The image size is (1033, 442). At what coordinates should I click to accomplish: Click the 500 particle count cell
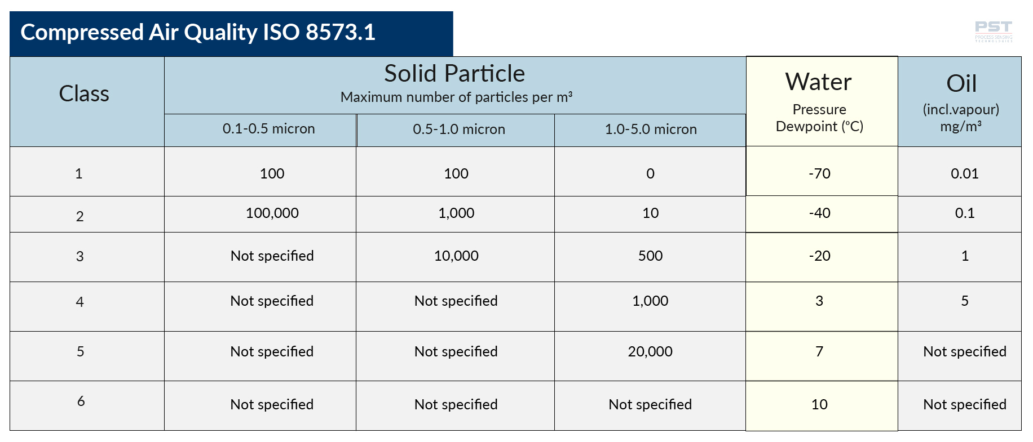[x=650, y=256]
